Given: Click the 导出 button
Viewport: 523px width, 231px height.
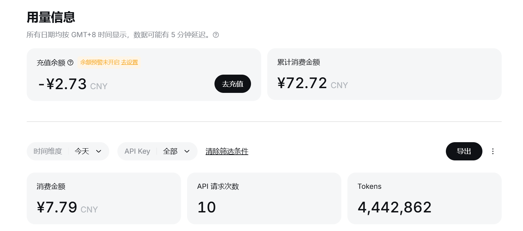Looking at the screenshot, I should pos(464,151).
